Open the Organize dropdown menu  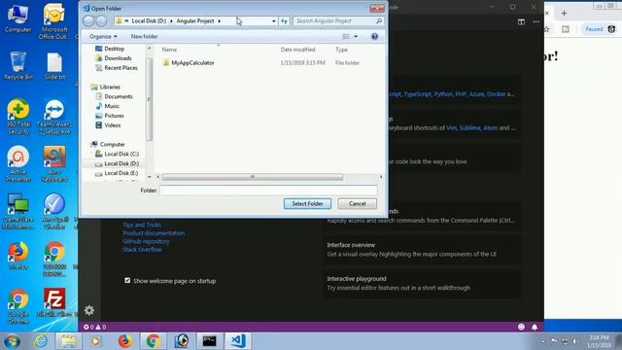pyautogui.click(x=103, y=37)
